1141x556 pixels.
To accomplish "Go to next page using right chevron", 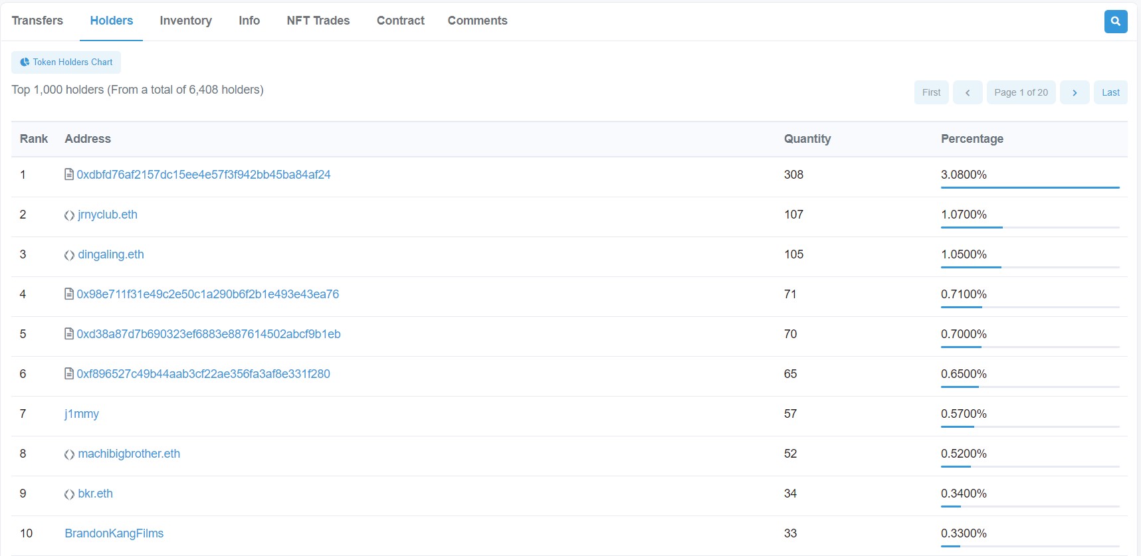I will coord(1074,92).
